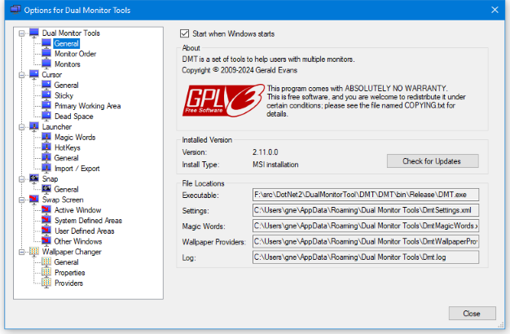
Task: Collapse the Snap tree node
Action: pyautogui.click(x=22, y=179)
